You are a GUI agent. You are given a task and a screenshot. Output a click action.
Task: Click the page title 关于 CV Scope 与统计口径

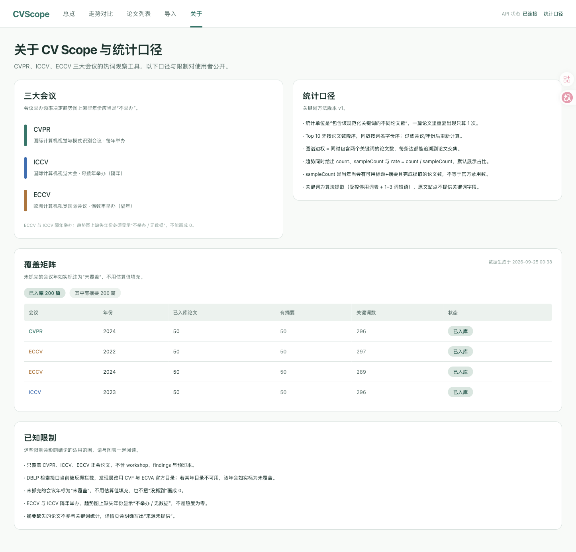[88, 50]
